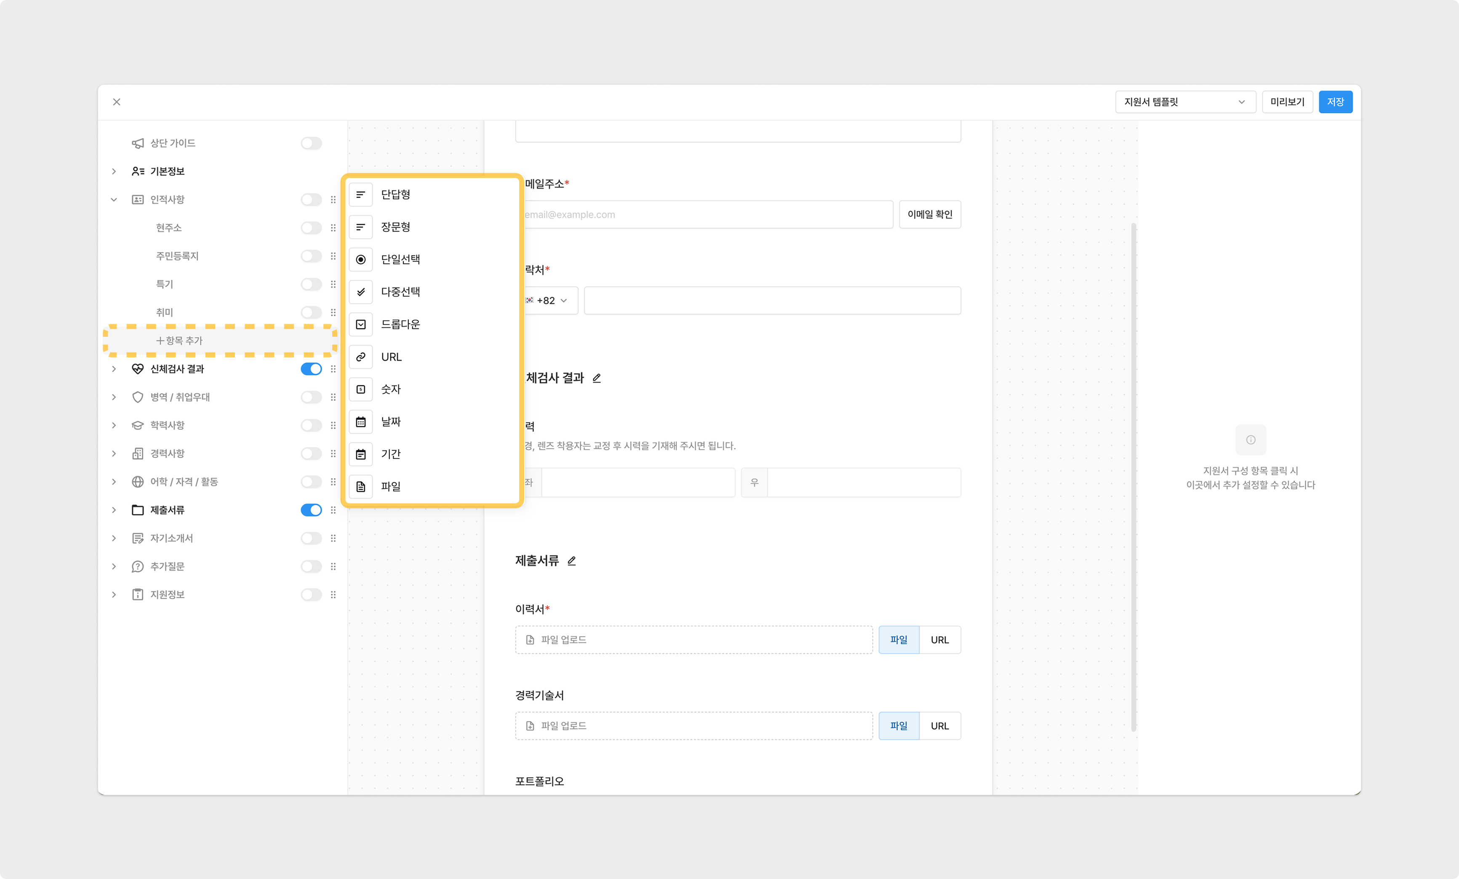Click the 파일 document icon in popup
This screenshot has width=1459, height=879.
pos(360,487)
